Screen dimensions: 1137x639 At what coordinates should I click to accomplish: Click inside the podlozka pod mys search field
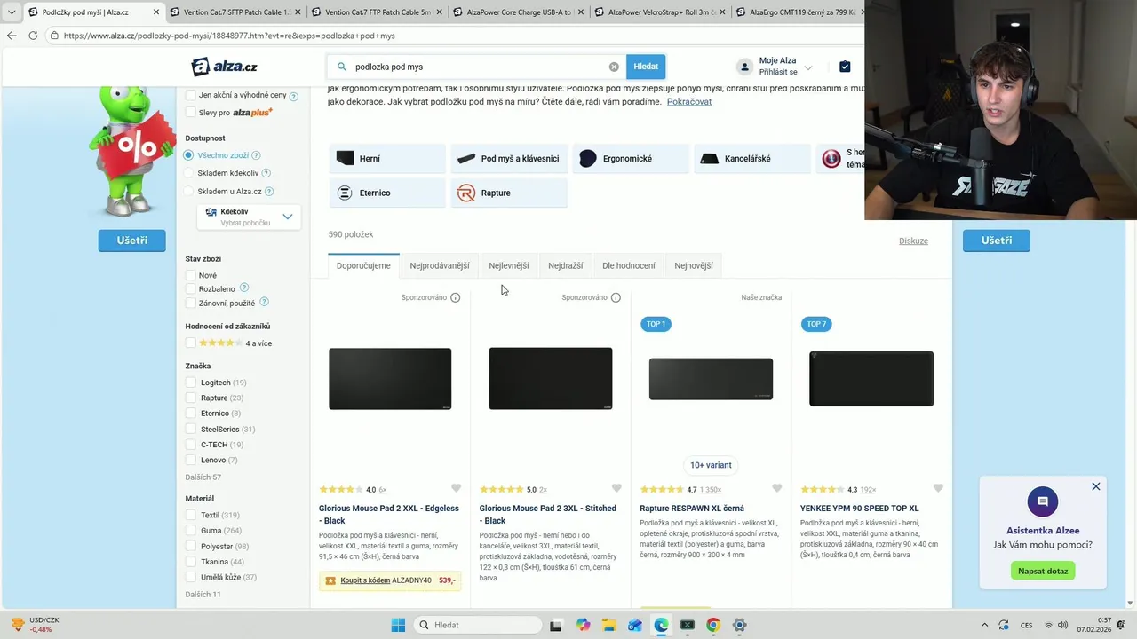[x=478, y=67]
